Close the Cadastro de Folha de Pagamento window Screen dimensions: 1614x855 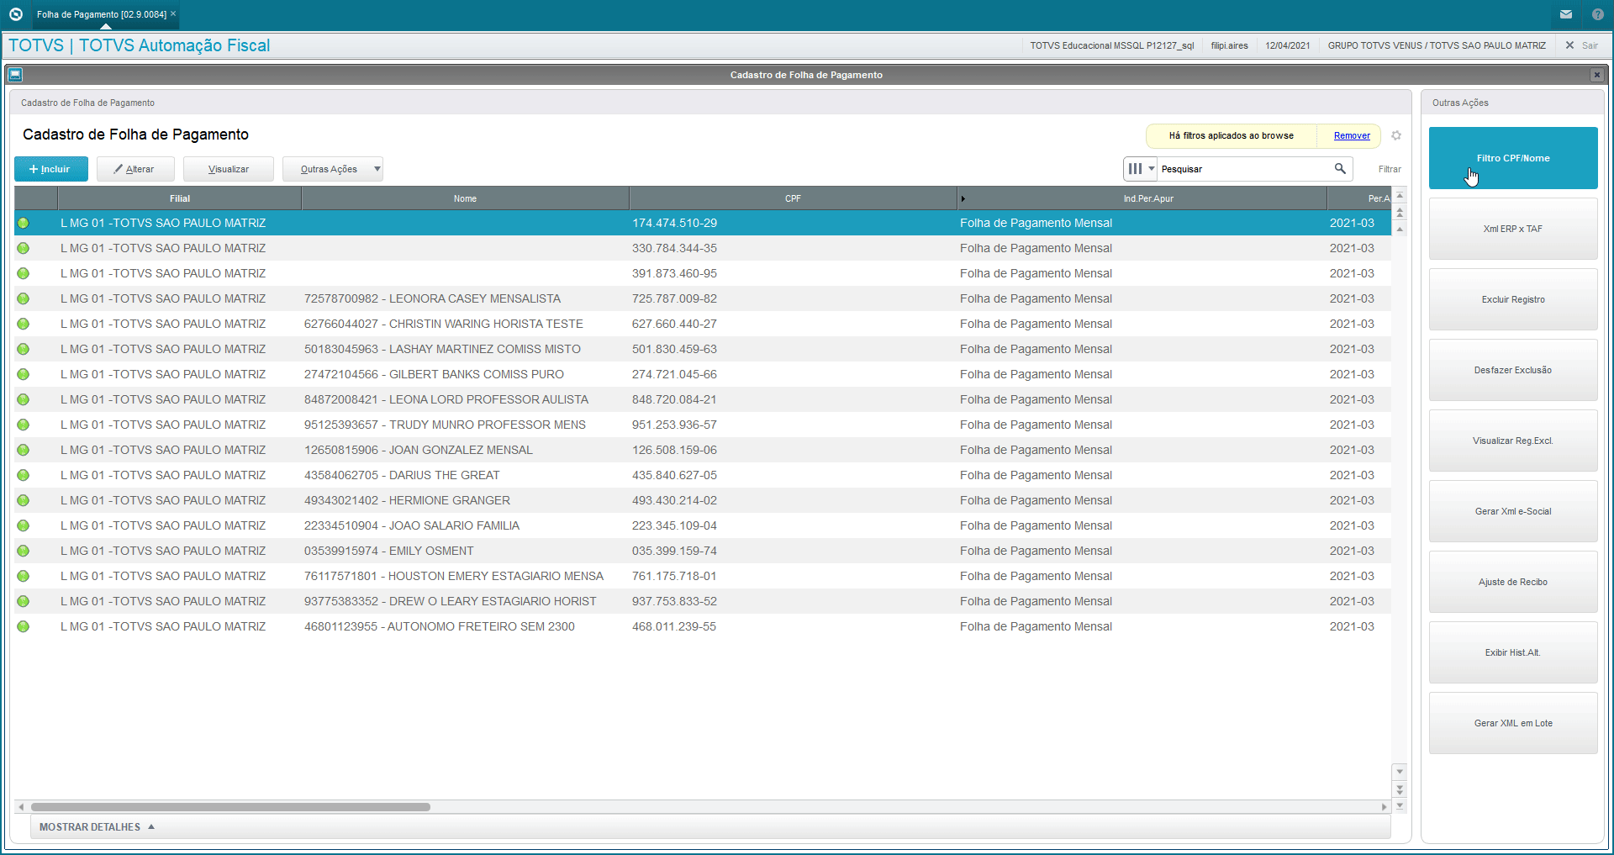[x=1596, y=75]
